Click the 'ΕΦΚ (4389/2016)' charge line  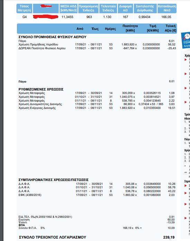click(30, 195)
